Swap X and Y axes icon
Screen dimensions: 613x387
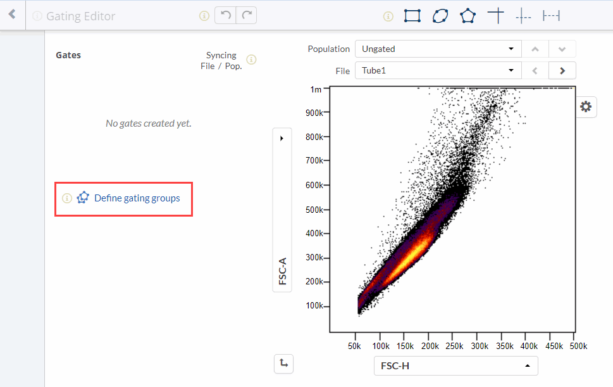click(x=283, y=364)
